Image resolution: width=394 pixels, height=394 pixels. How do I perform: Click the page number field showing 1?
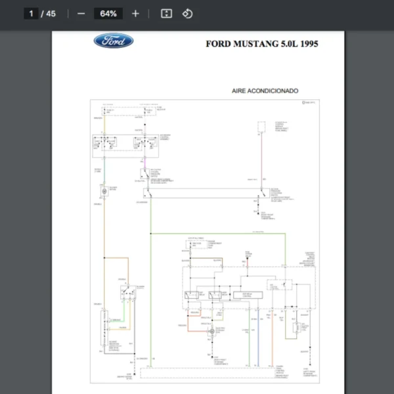(31, 14)
